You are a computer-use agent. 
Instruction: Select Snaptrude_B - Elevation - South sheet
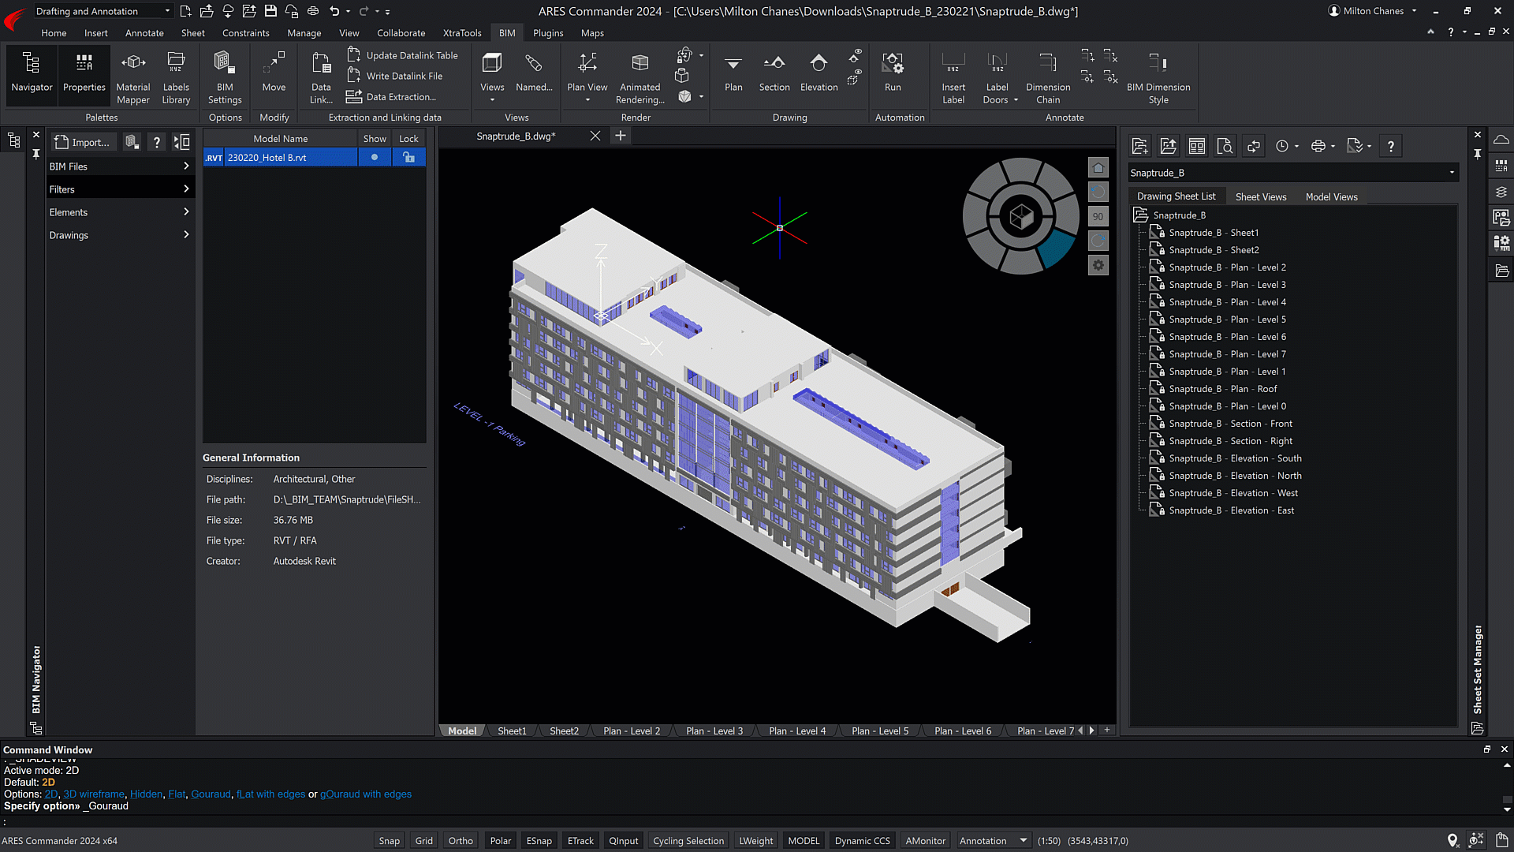pos(1235,458)
